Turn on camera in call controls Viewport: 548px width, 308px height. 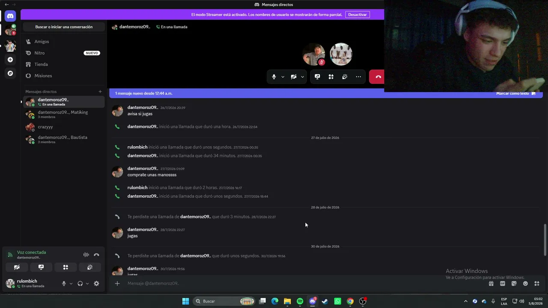click(x=294, y=77)
